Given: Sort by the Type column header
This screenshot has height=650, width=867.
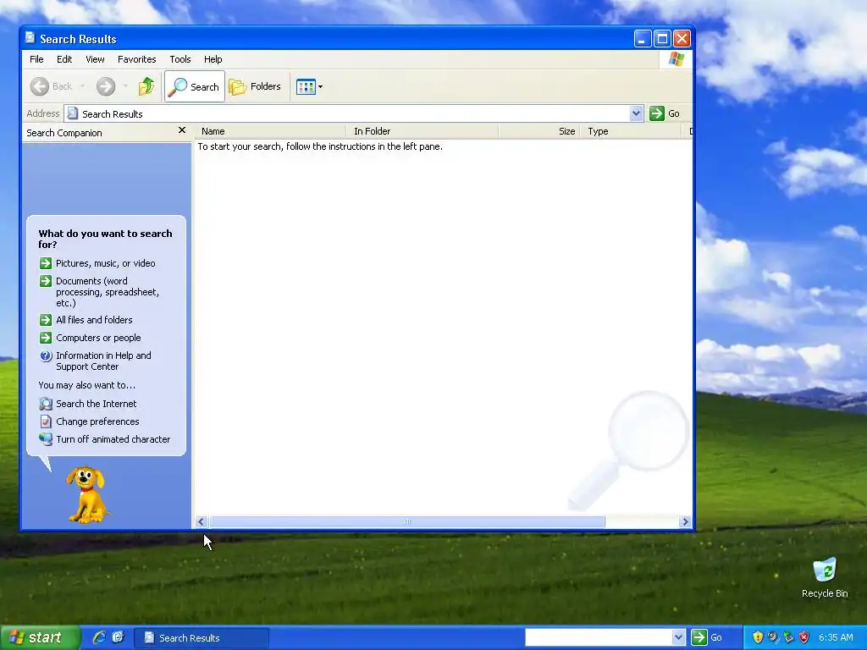Looking at the screenshot, I should coord(630,131).
